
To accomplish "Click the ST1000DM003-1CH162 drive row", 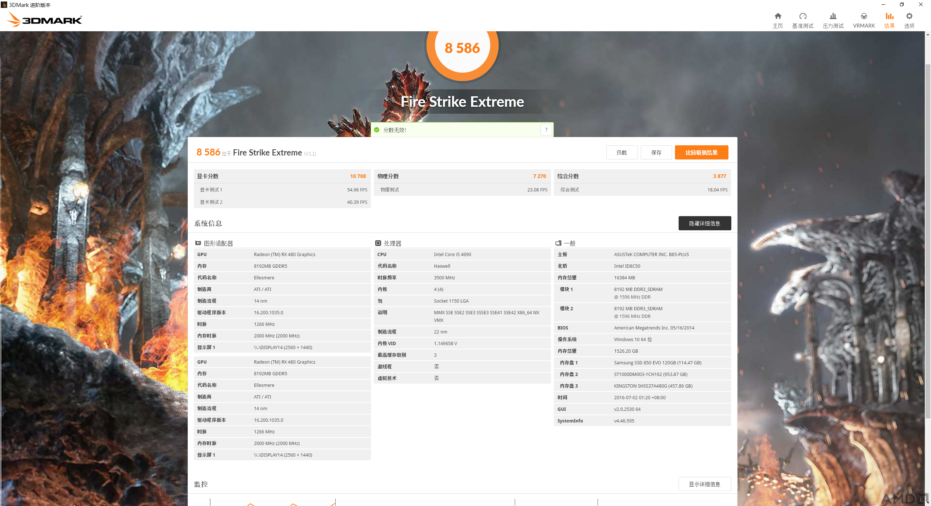I will pyautogui.click(x=642, y=374).
